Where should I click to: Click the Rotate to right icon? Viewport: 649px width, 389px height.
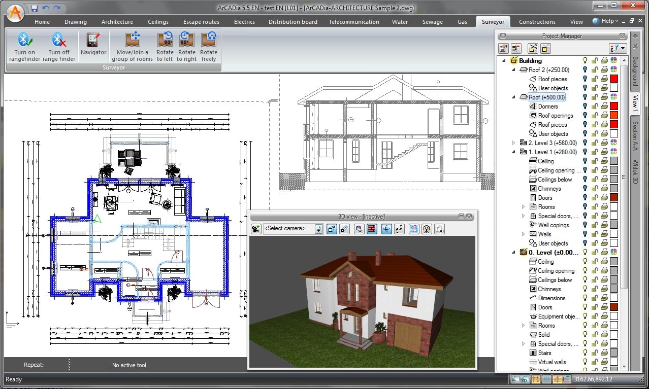[x=186, y=40]
